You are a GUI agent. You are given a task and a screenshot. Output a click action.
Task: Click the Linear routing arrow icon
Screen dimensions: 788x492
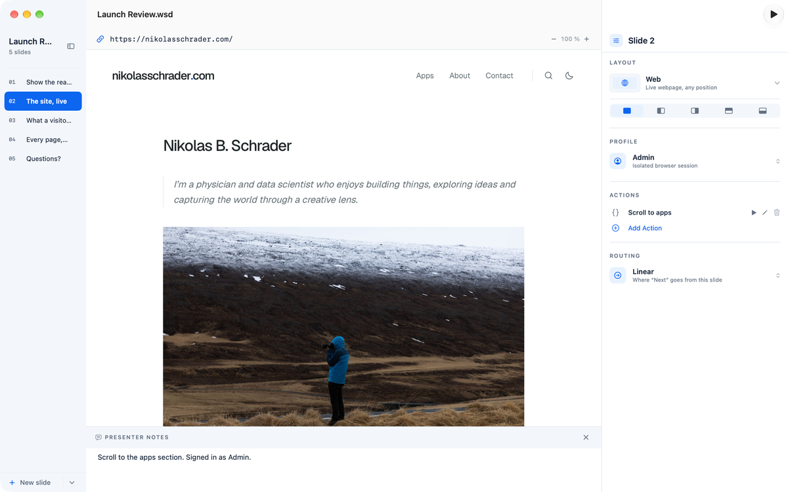click(617, 275)
